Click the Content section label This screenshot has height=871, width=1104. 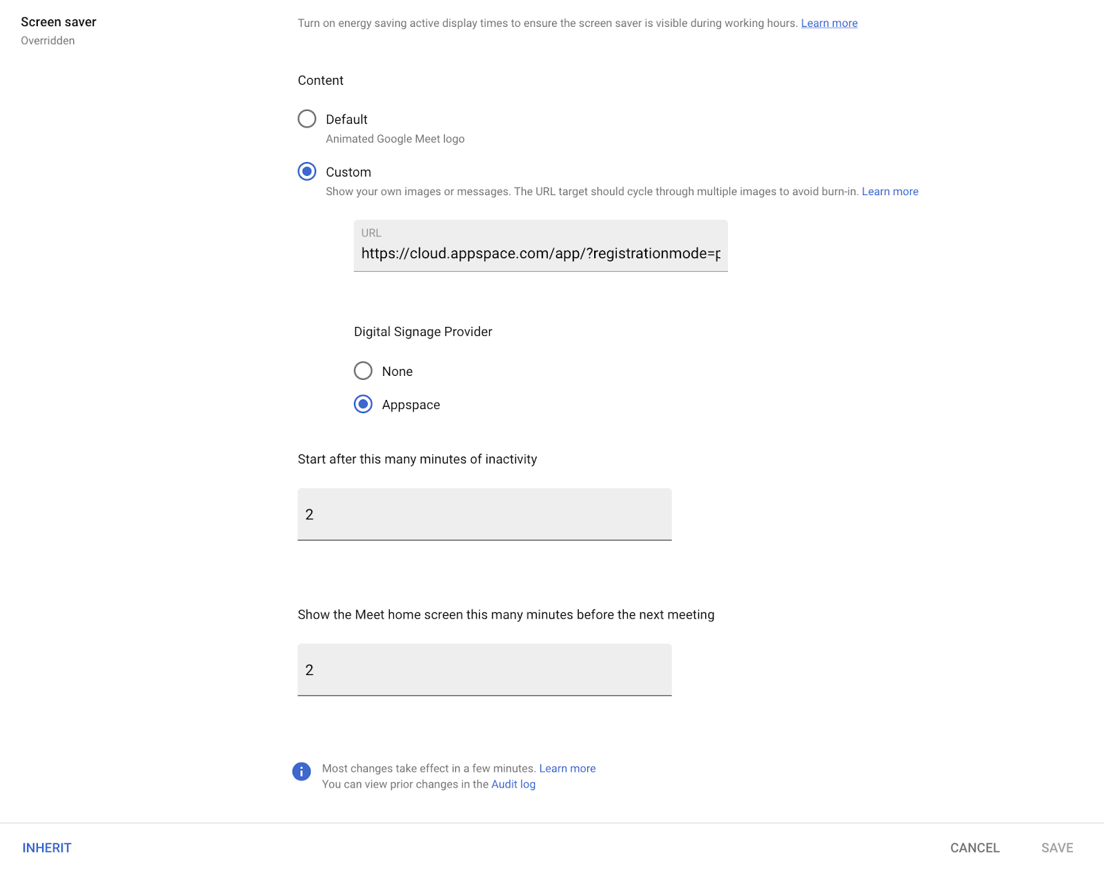(320, 81)
